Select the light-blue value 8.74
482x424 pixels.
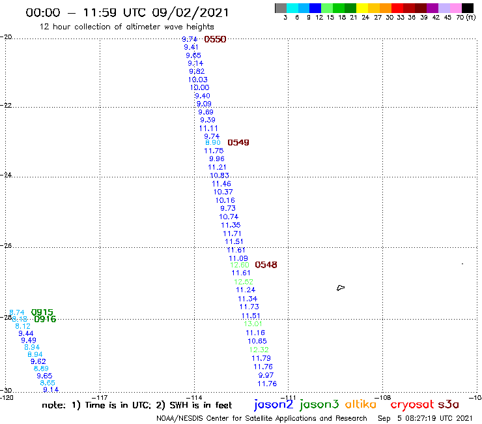17,312
